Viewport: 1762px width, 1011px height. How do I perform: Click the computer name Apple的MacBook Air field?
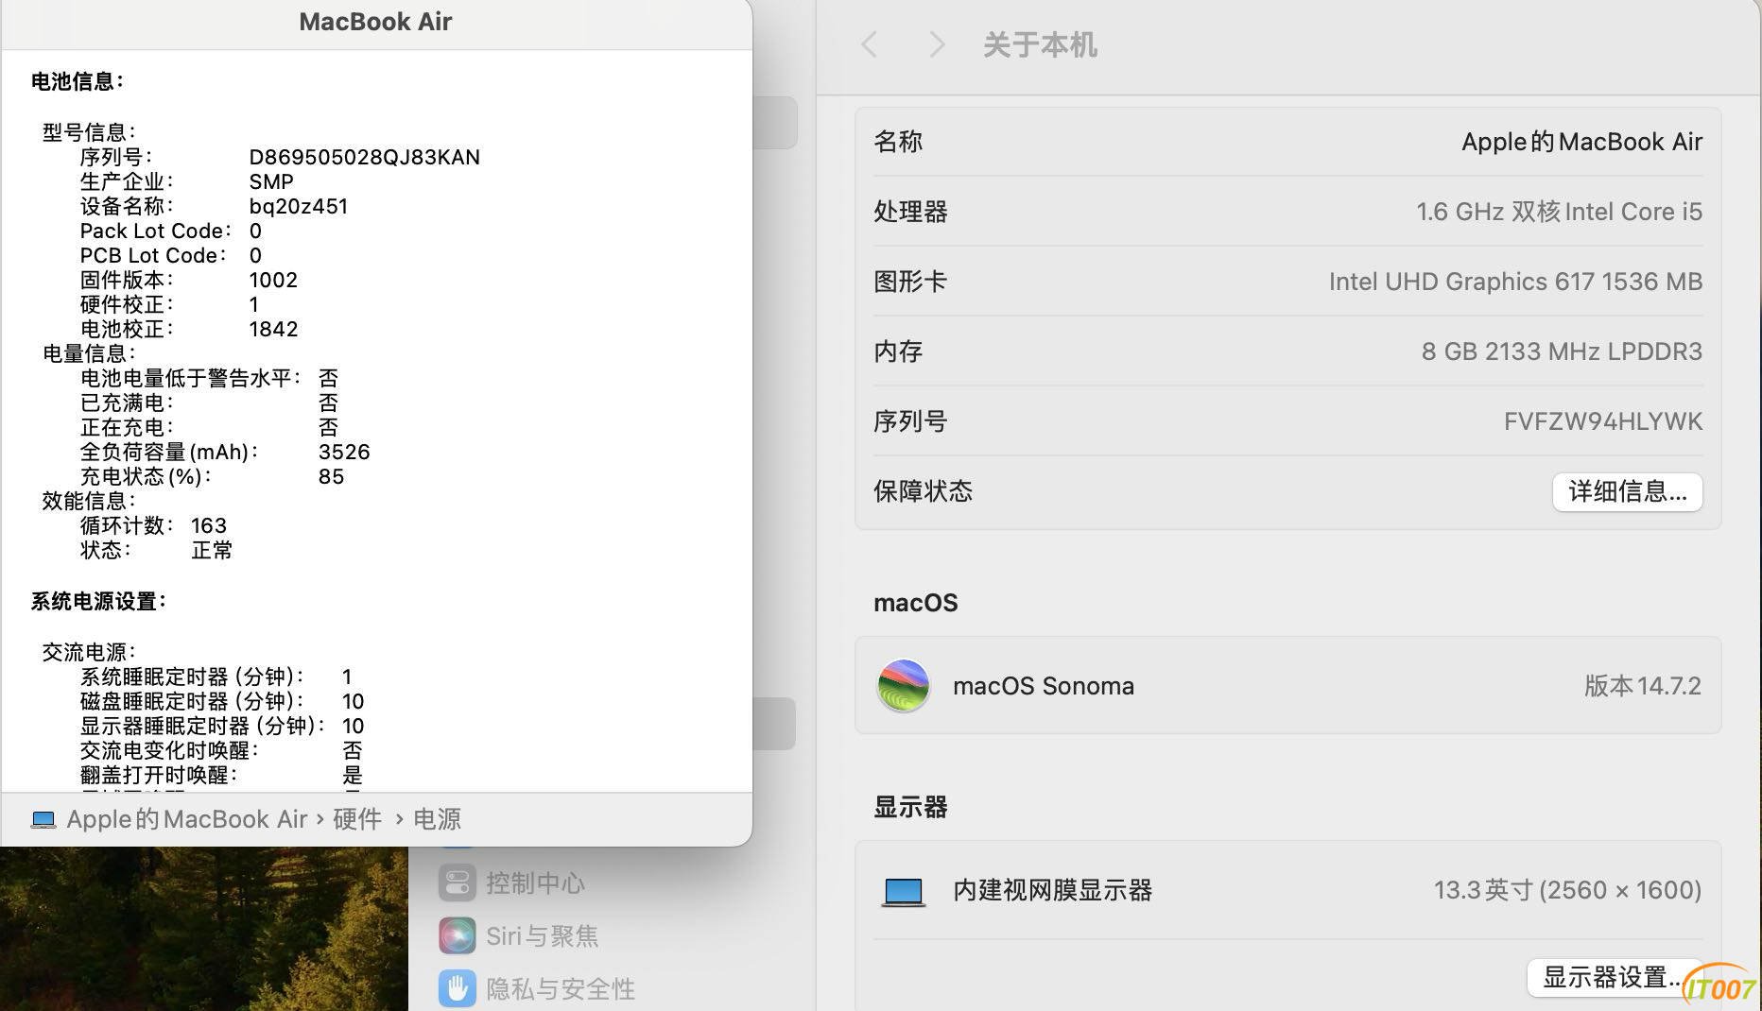(x=1581, y=142)
